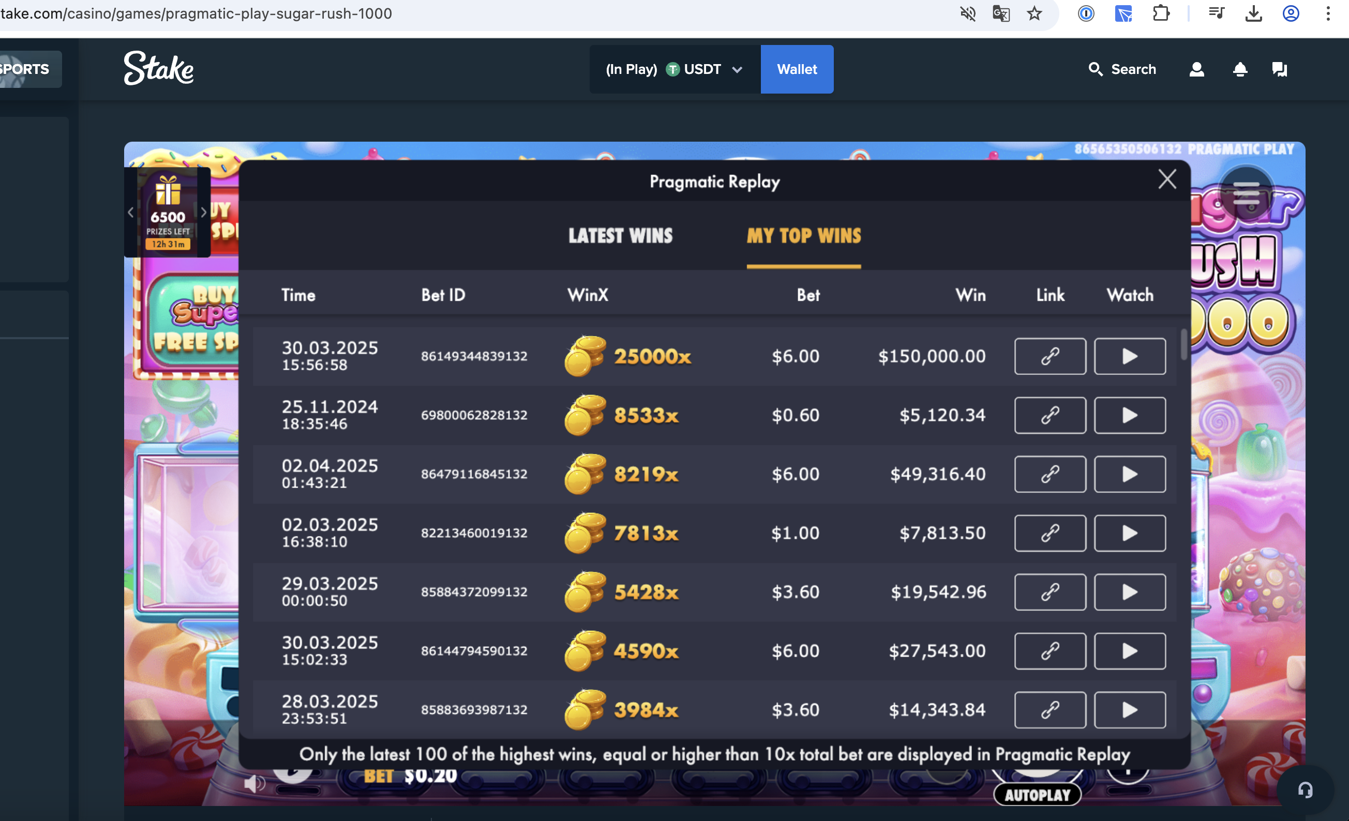Click Bet ID 69800062828132

tap(474, 416)
